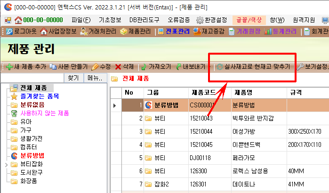Open the 오류검증 menu
This screenshot has width=329, height=193.
pyautogui.click(x=178, y=20)
